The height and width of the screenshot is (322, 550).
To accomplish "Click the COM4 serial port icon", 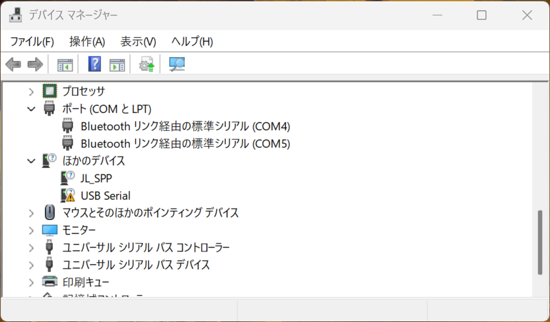I will (x=67, y=126).
